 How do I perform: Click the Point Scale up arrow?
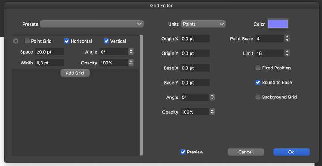(287, 37)
